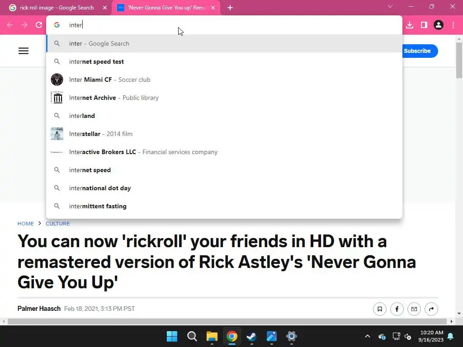Click the Chrome taskbar icon
The image size is (463, 347).
pos(232,336)
